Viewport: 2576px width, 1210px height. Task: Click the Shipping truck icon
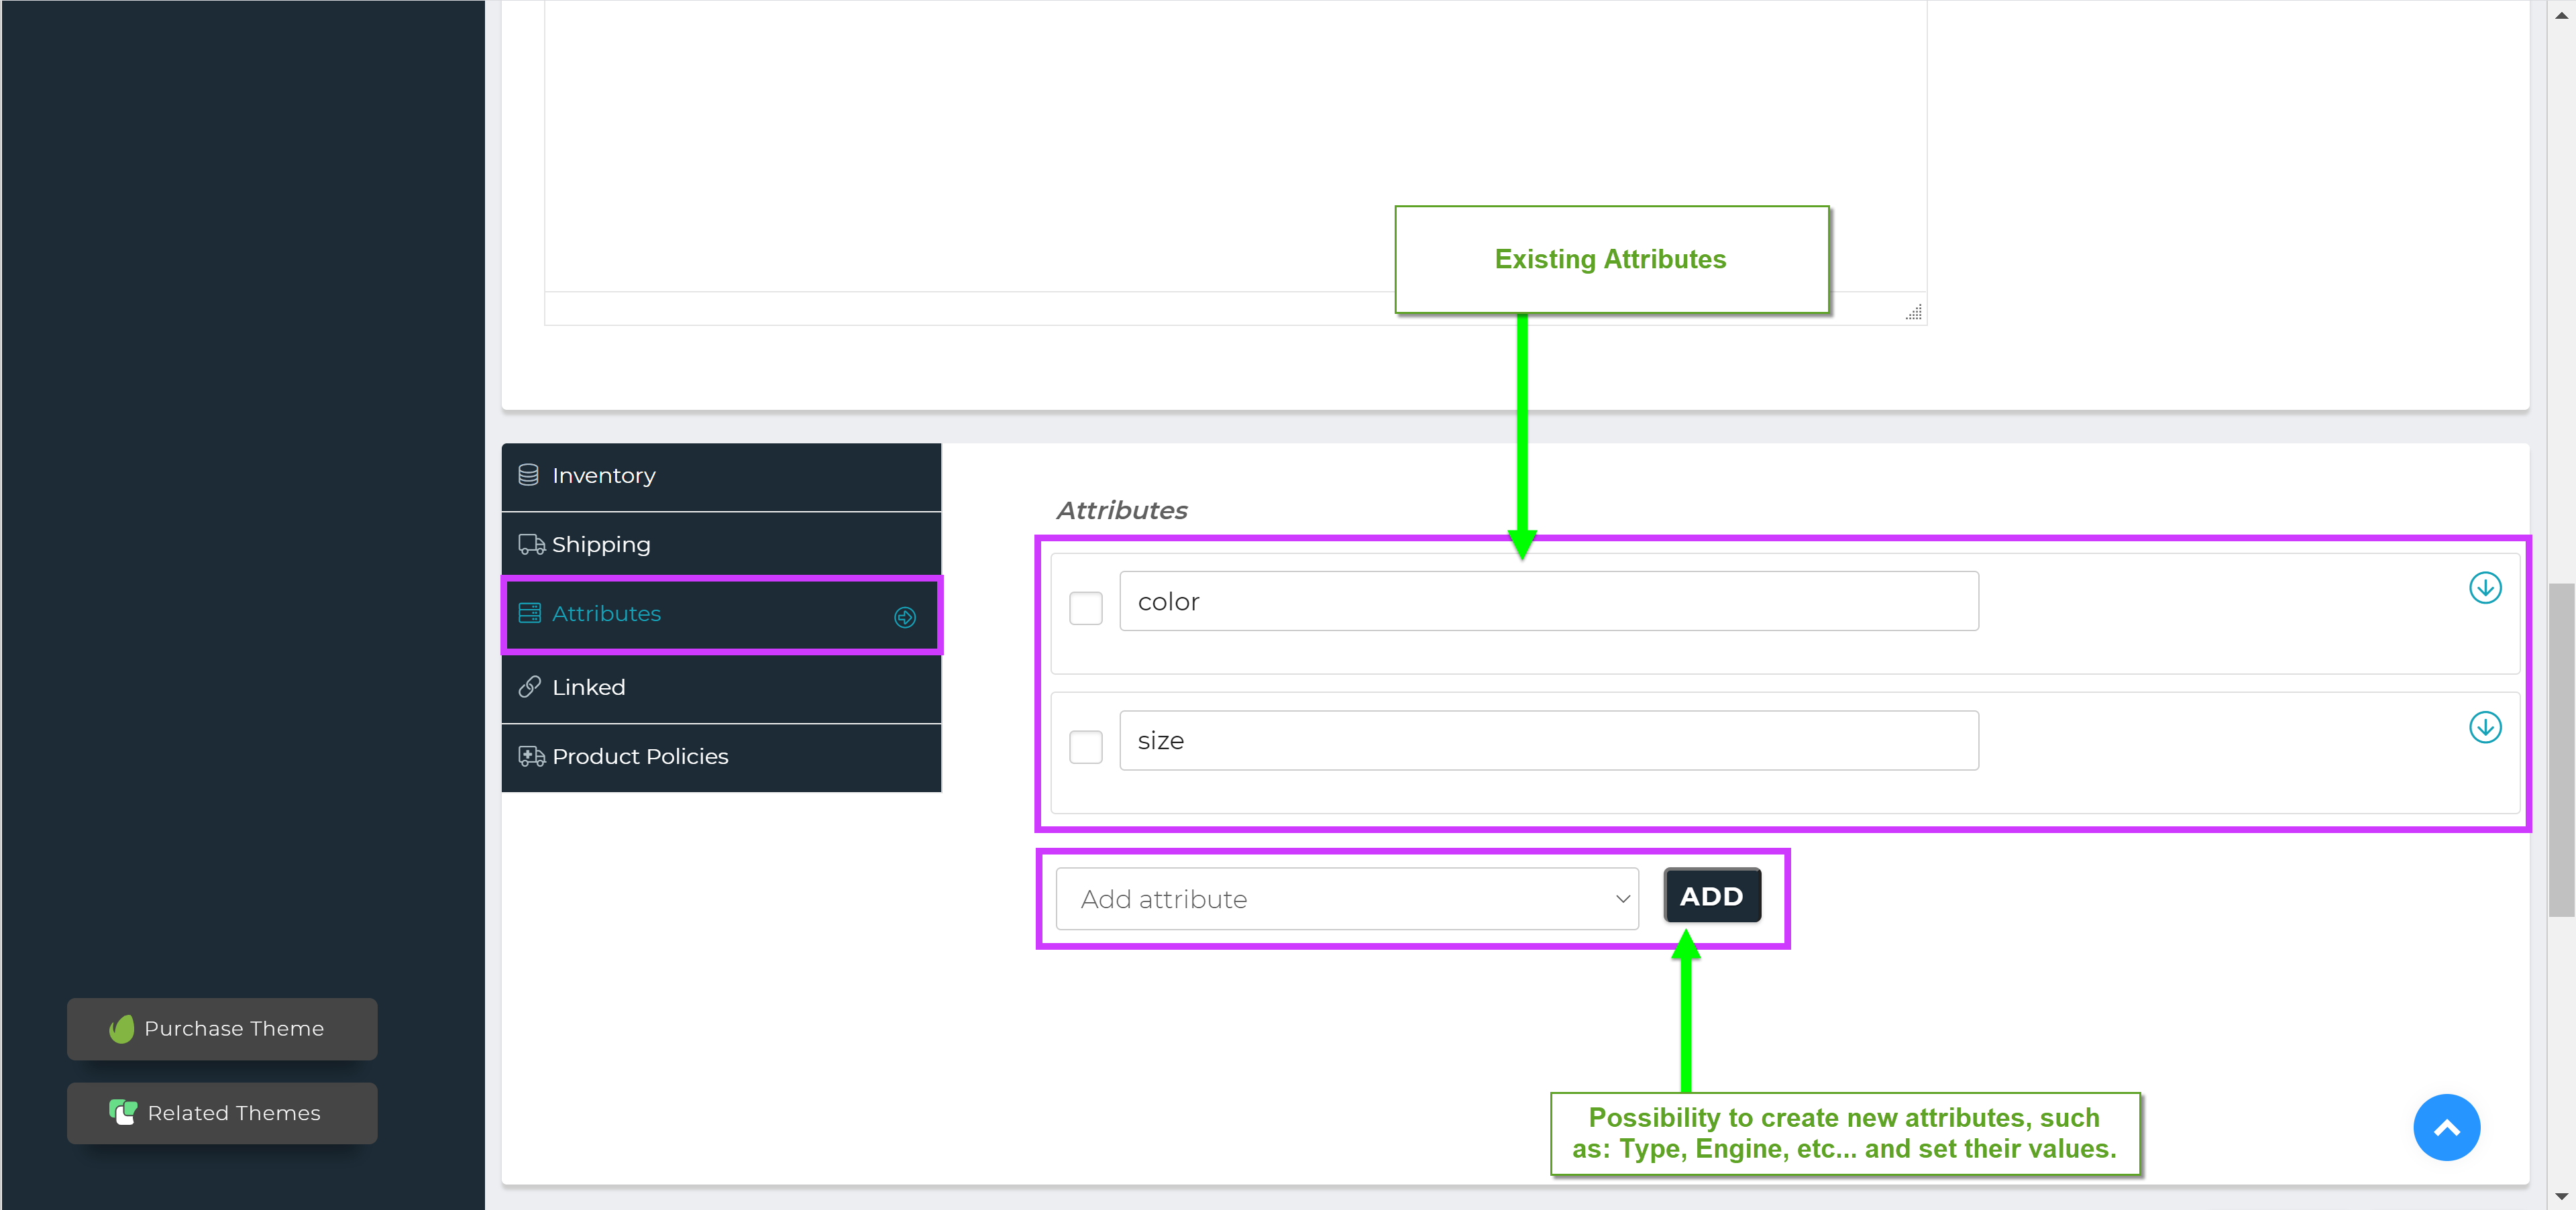coord(531,545)
